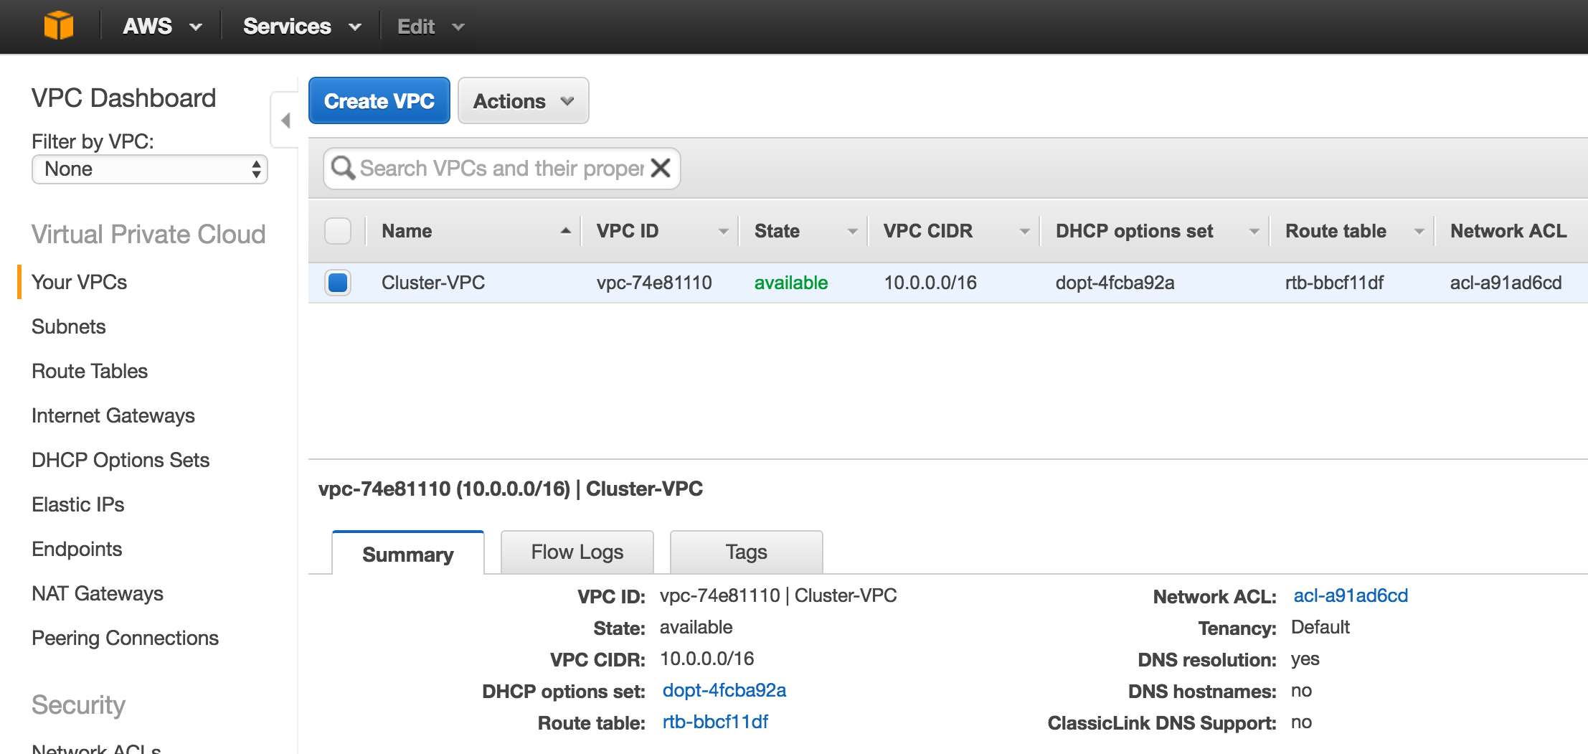This screenshot has width=1588, height=754.
Task: Open NAT Gateways in sidebar
Action: (x=98, y=593)
